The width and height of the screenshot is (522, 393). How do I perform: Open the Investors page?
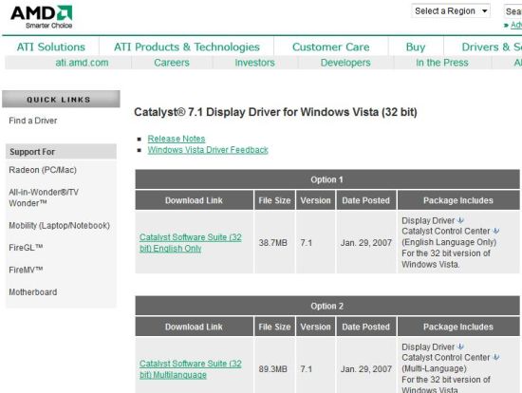(x=254, y=63)
